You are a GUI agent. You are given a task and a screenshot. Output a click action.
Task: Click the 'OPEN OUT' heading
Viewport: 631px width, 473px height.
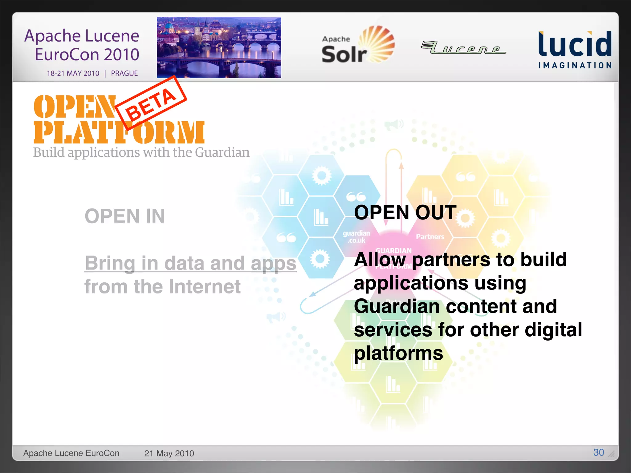(405, 212)
